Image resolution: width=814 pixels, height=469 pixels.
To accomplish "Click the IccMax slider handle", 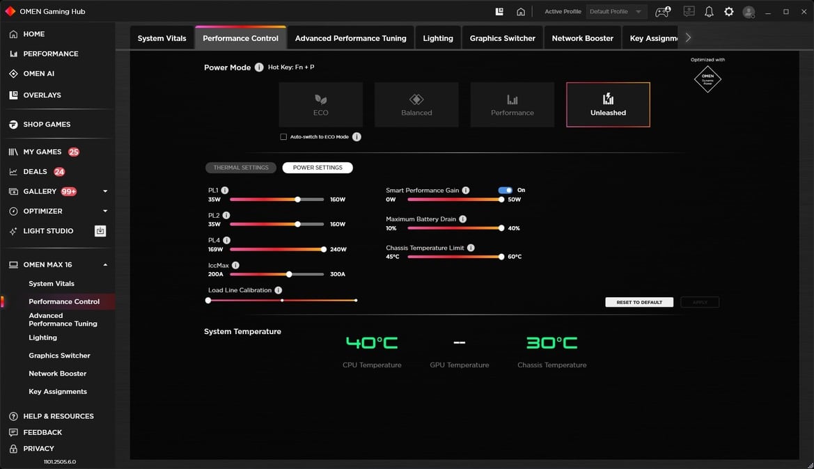I will [x=289, y=274].
